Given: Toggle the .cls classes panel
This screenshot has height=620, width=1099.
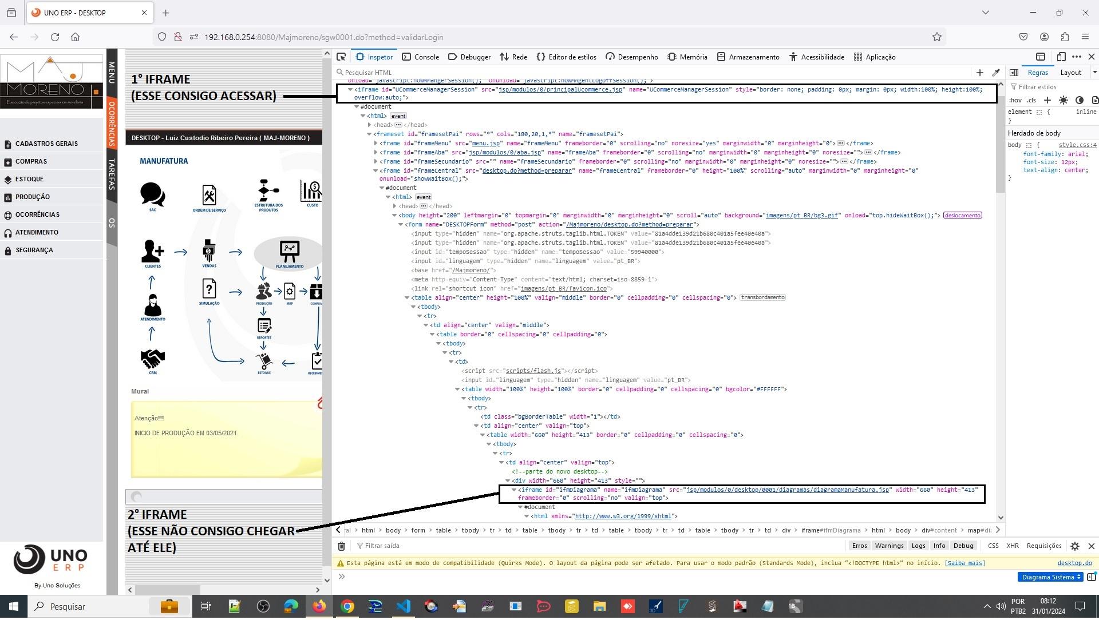Looking at the screenshot, I should (1031, 100).
